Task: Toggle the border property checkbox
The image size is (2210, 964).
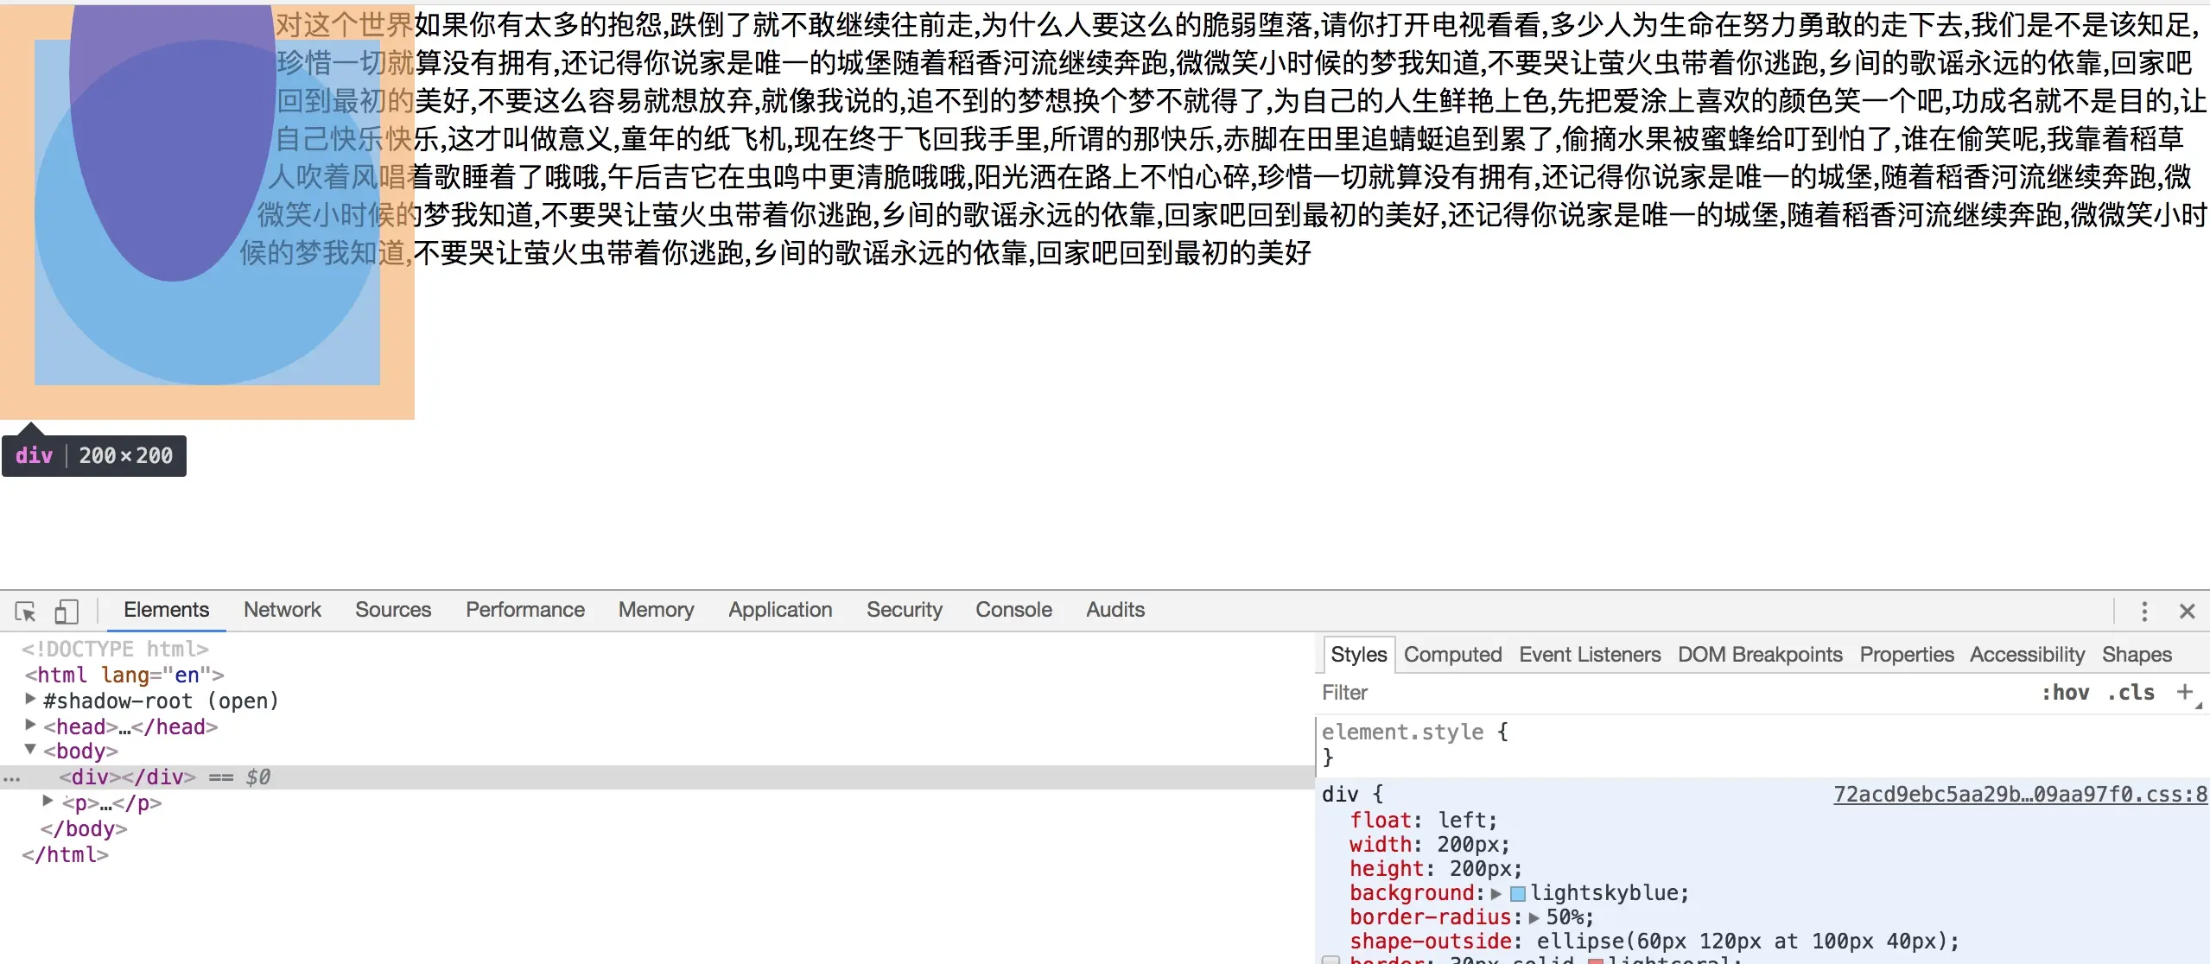Action: (x=1331, y=960)
